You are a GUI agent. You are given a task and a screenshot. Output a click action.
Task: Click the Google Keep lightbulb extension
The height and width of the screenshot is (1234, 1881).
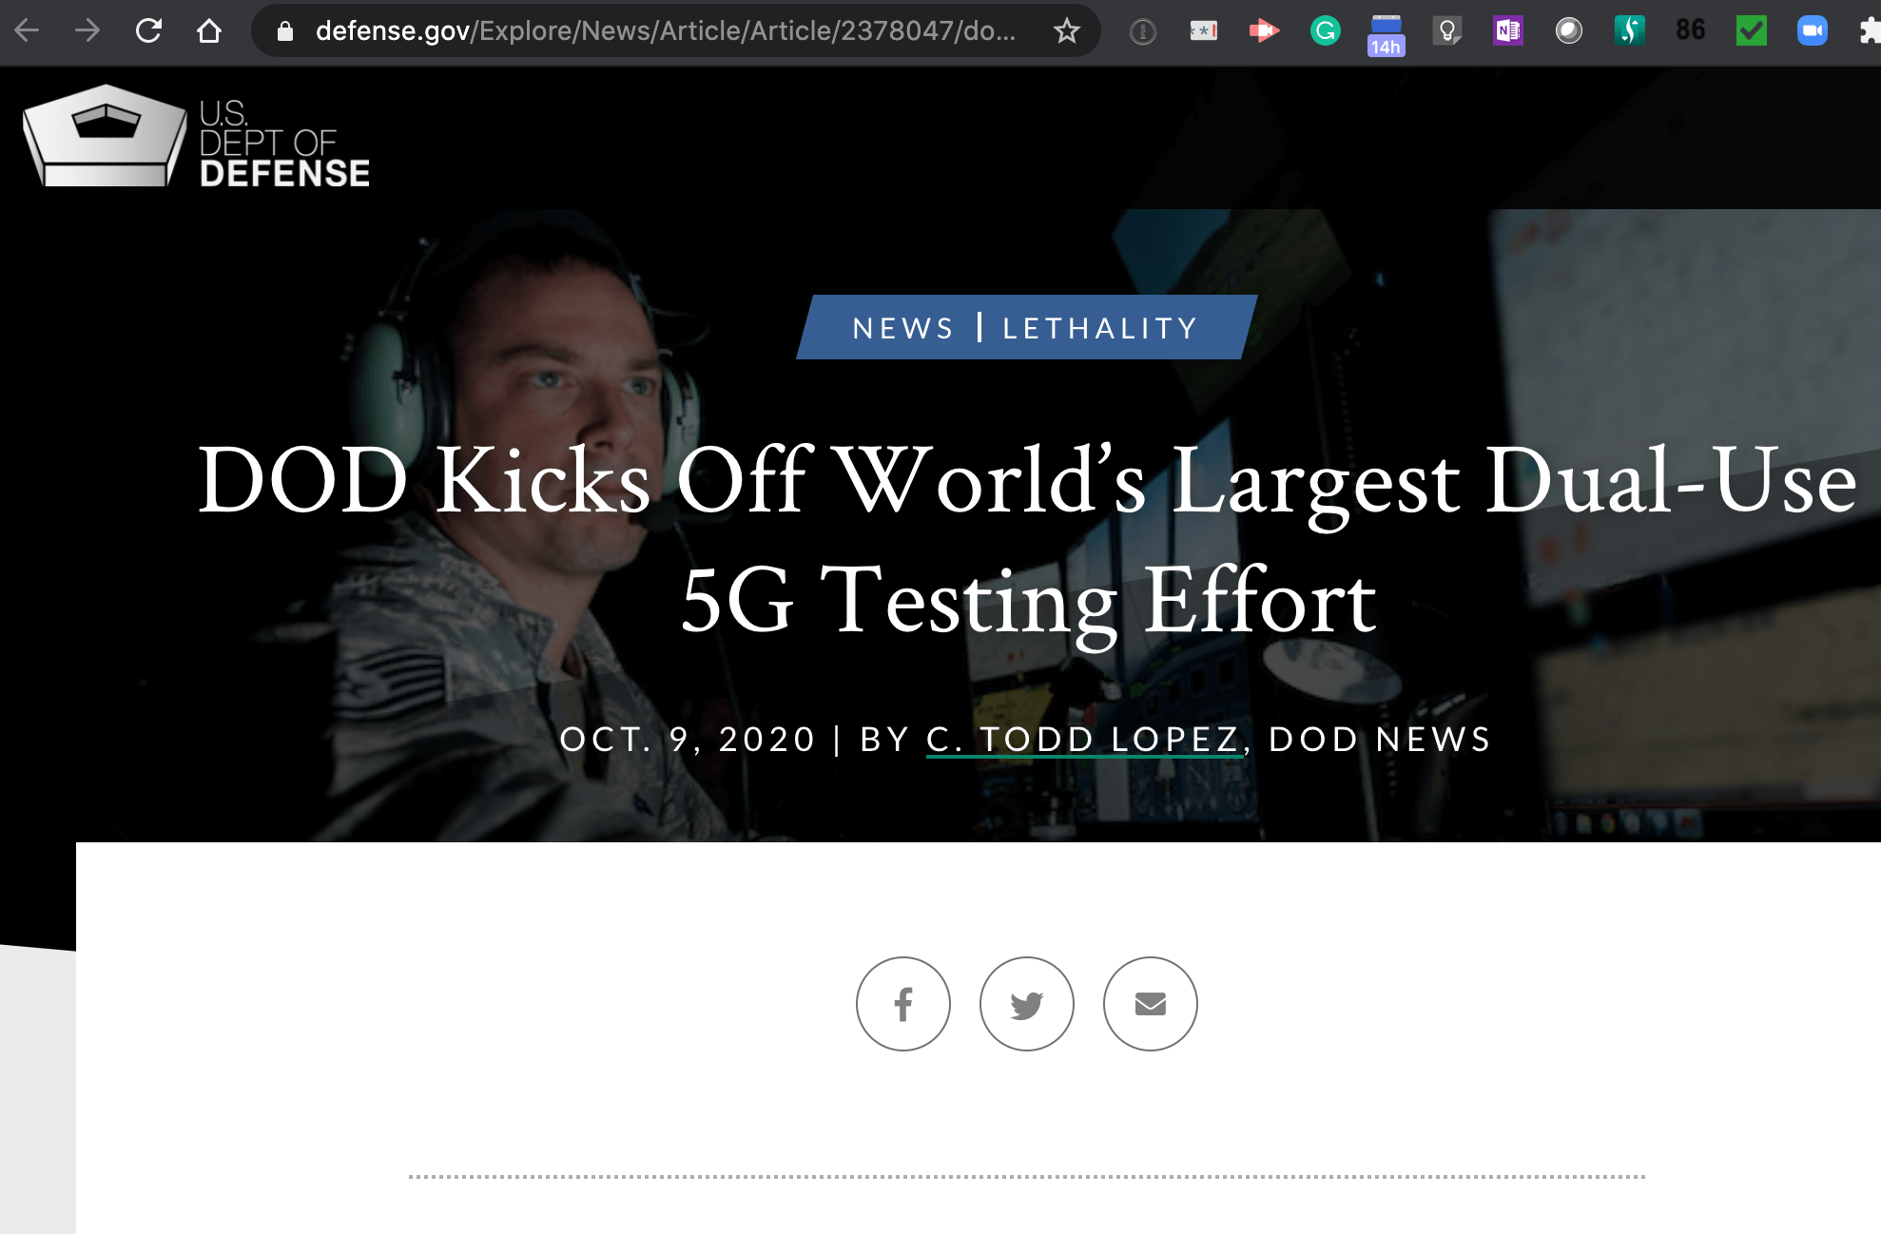(x=1446, y=31)
